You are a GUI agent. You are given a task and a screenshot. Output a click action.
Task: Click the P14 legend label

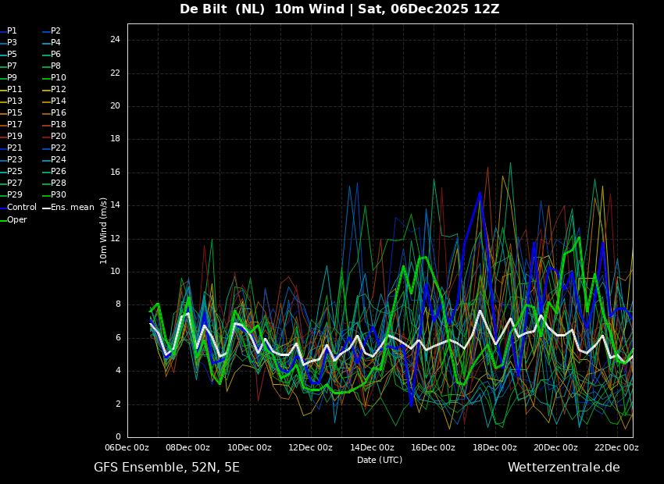[x=59, y=101]
